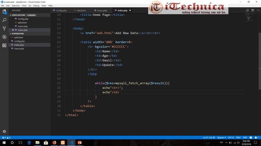The height and width of the screenshot is (146, 261).
Task: Open PowerPoint from the taskbar
Action: click(80, 142)
